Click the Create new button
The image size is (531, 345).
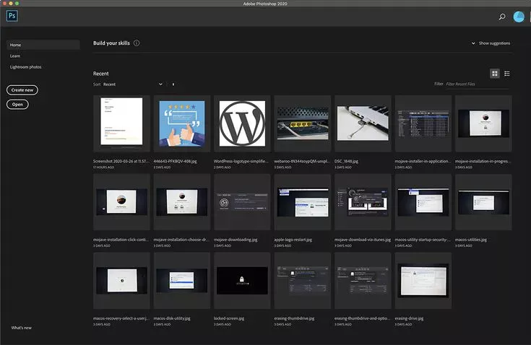pos(22,90)
